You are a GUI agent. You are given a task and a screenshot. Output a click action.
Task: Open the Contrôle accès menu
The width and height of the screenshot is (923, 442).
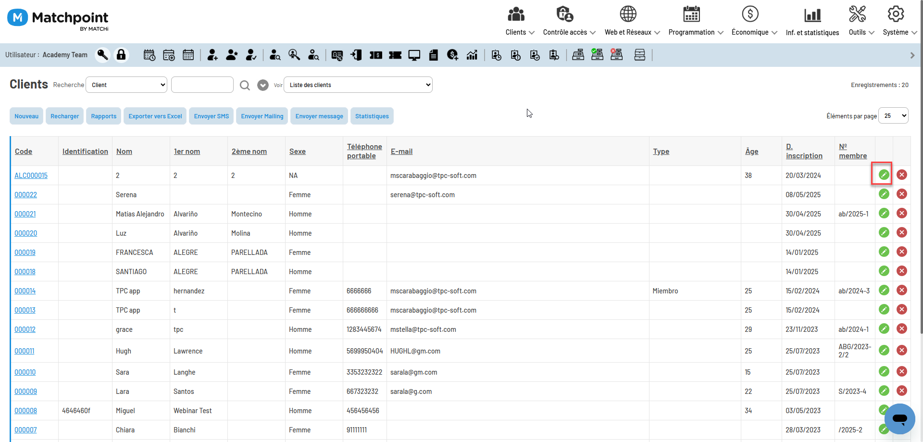click(x=569, y=21)
